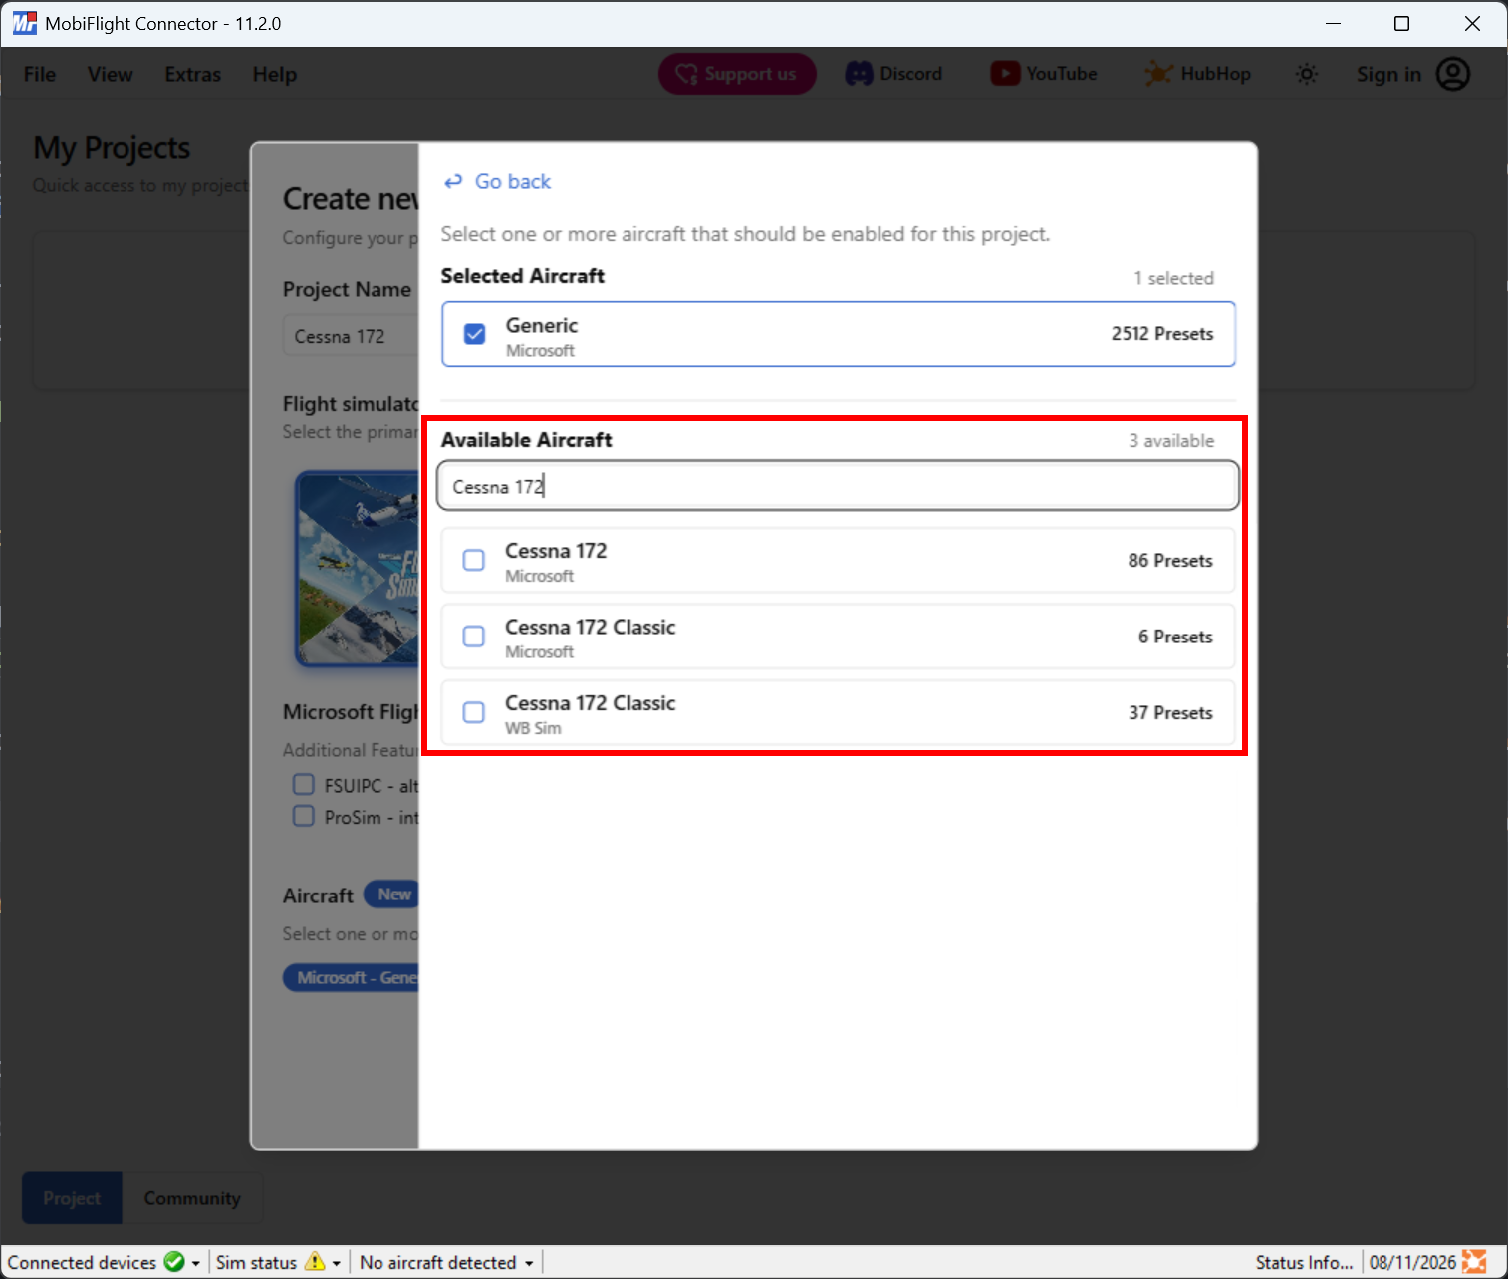
Task: Open the Help menu
Action: 275,74
